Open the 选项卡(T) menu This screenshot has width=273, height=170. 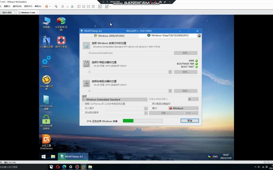coord(28,6)
